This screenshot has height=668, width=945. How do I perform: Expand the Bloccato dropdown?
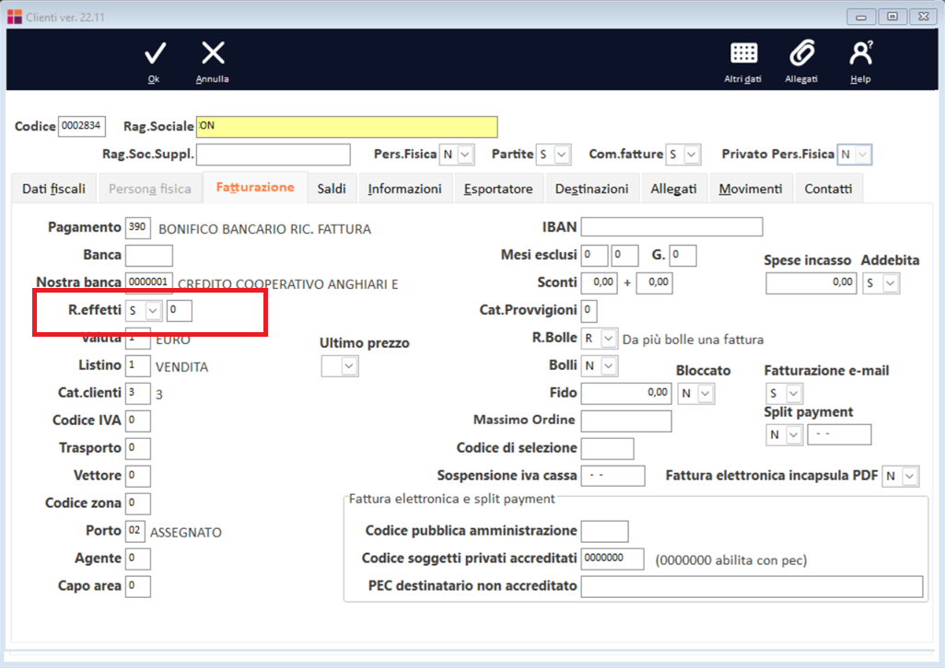pos(706,394)
